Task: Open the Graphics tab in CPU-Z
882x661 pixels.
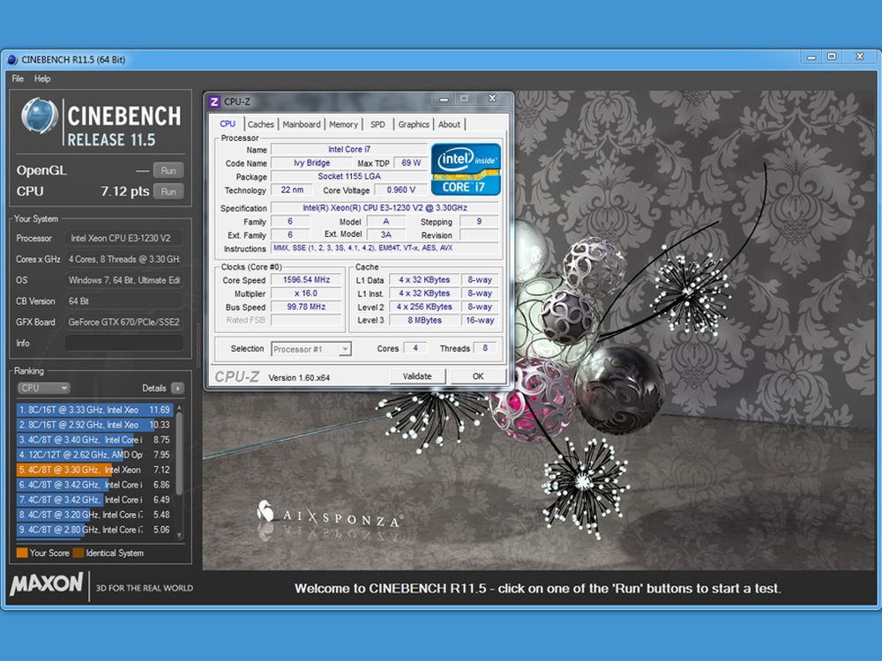Action: click(414, 124)
